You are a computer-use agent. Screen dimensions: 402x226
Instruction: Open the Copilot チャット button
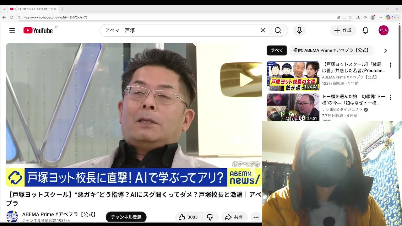pyautogui.click(x=393, y=17)
